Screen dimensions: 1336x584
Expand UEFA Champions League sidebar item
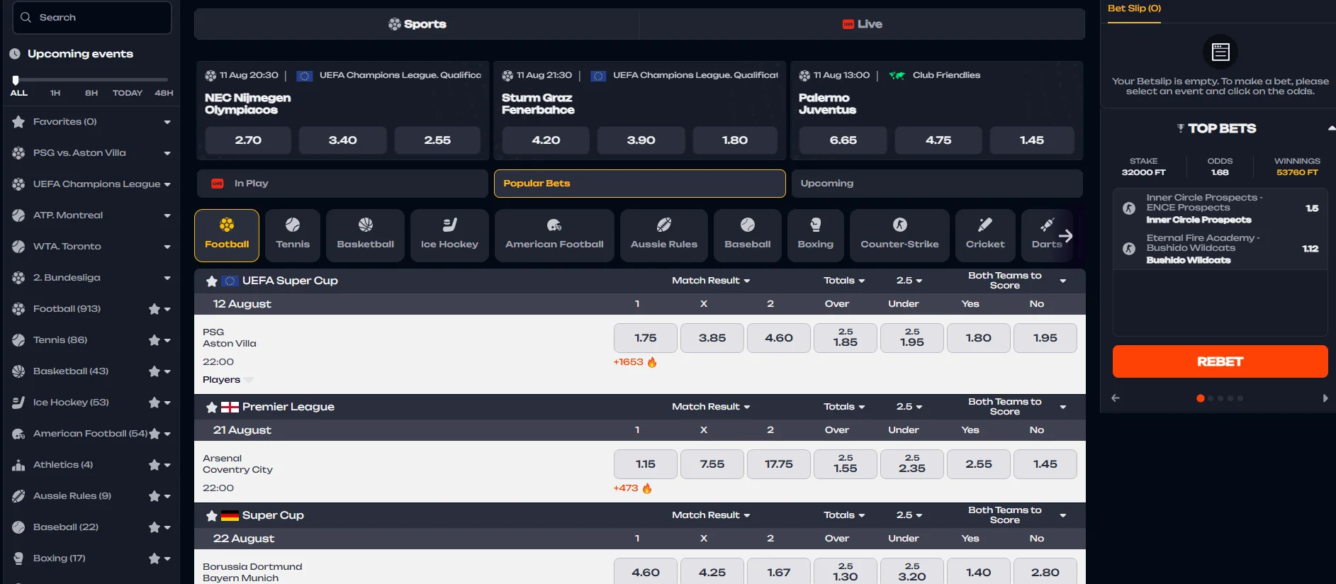pyautogui.click(x=167, y=184)
